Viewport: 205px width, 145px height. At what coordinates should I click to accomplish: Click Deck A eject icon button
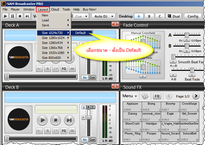[x=47, y=69]
